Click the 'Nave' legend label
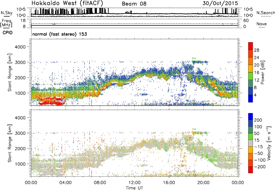Image resolution: width=275 pixels, height=190 pixels. [x=262, y=24]
